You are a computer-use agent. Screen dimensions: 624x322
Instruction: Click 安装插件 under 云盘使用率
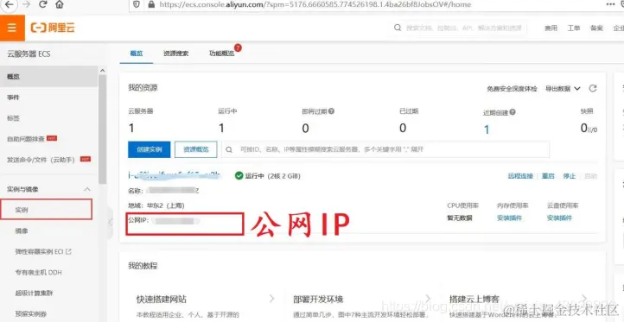point(559,218)
